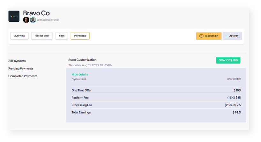Show Pending Payments list
Viewport: 261px width, 142px height.
pyautogui.click(x=21, y=68)
